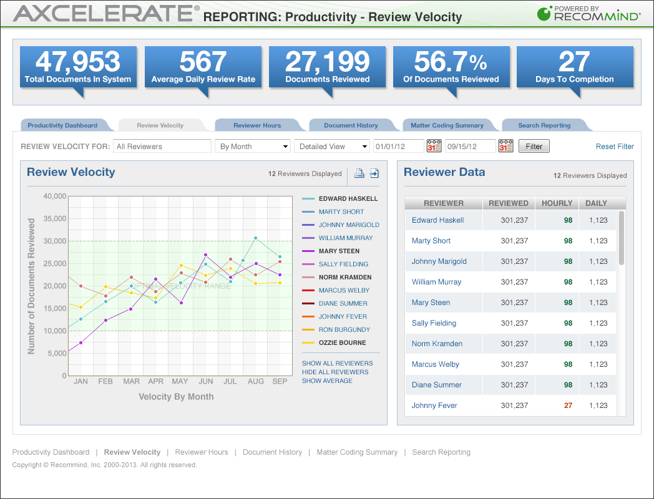Image resolution: width=654 pixels, height=499 pixels.
Task: Click the start date field 01/01/12
Action: (x=398, y=147)
